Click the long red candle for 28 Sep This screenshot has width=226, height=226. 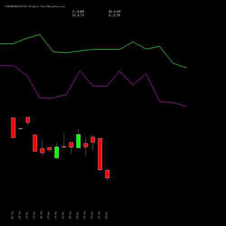(x=100, y=154)
